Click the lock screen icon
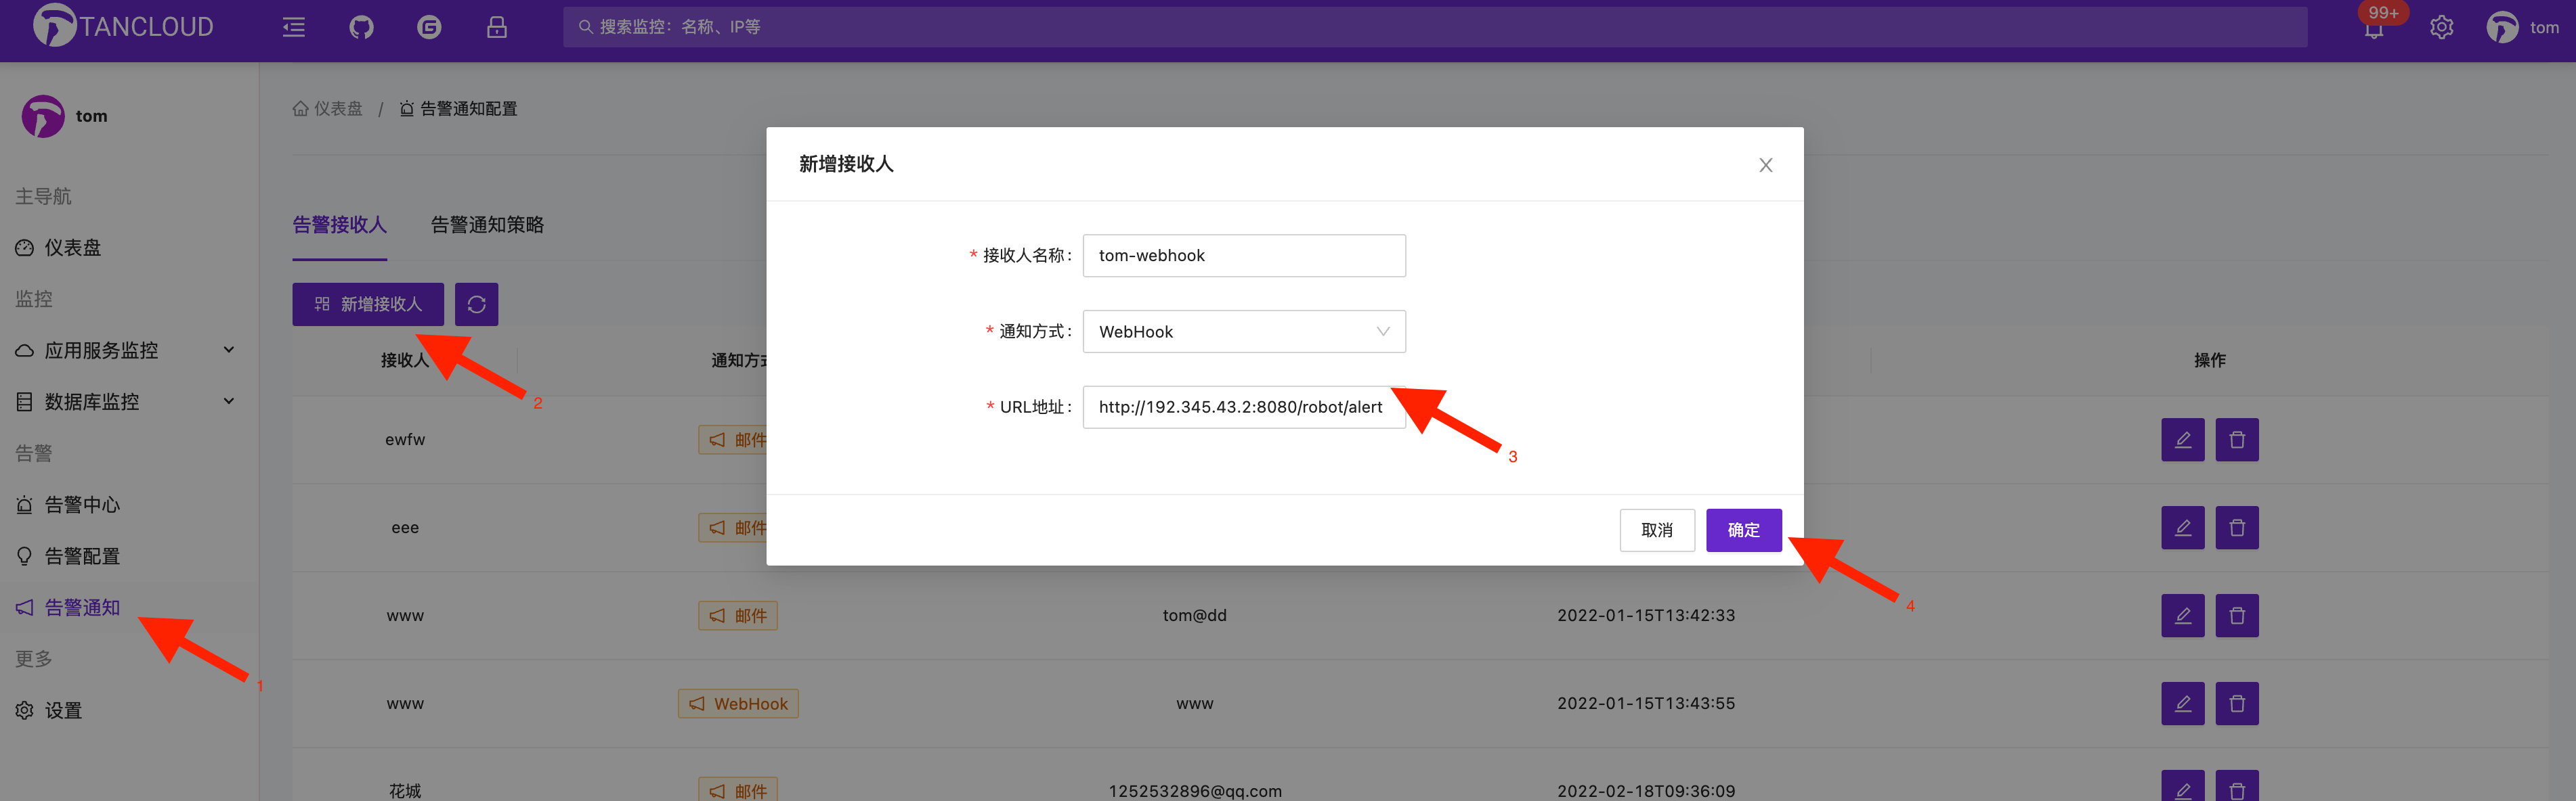Screen dimensions: 2576x801 click(x=496, y=27)
